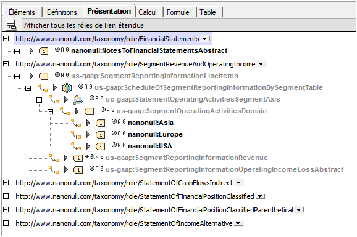The image size is (357, 237).
Task: Click property symbols beside SegmentReportingInformationRevenue
Action: [x=94, y=156]
